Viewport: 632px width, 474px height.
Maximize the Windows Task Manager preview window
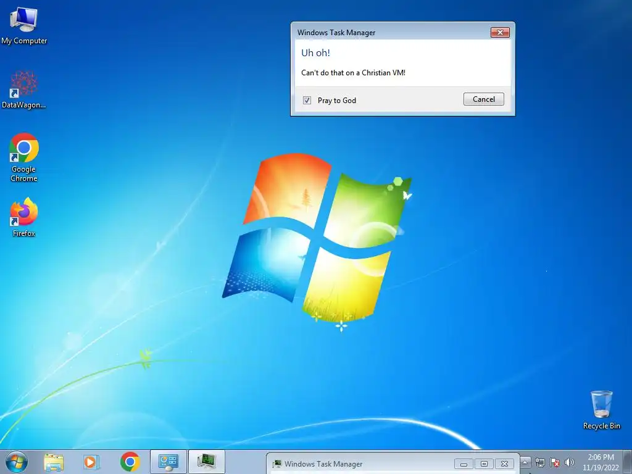484,464
